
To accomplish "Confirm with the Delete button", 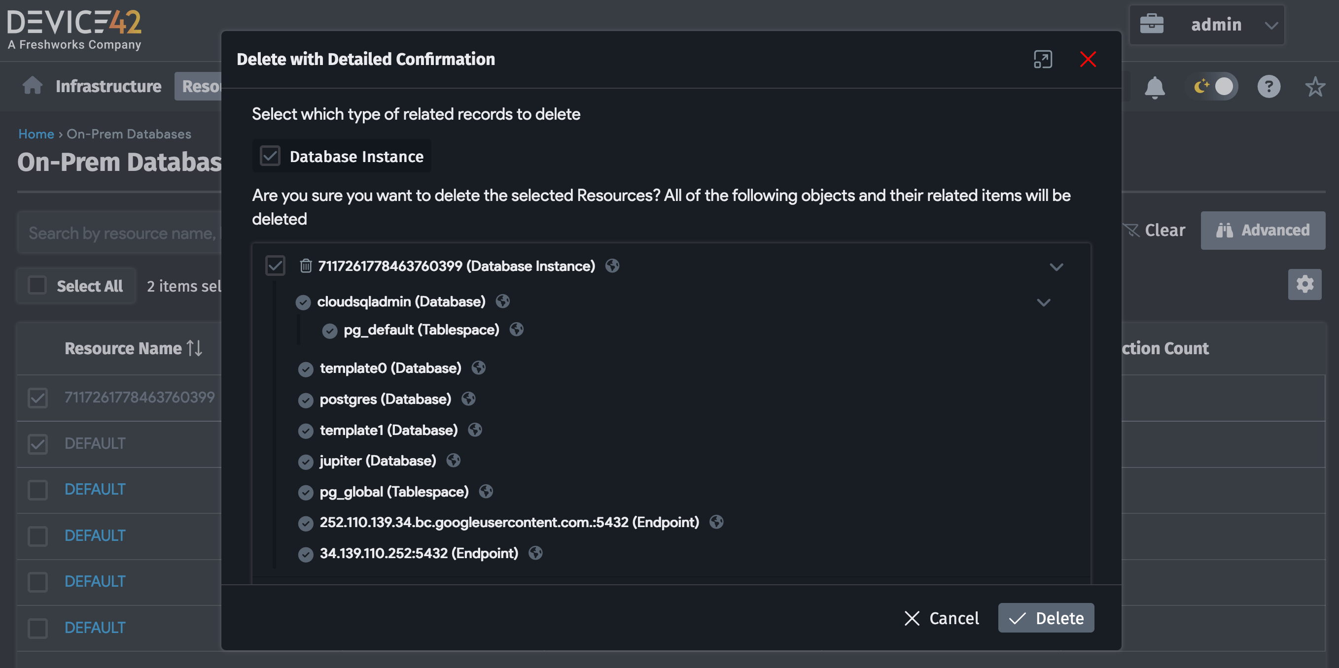I will pos(1046,618).
